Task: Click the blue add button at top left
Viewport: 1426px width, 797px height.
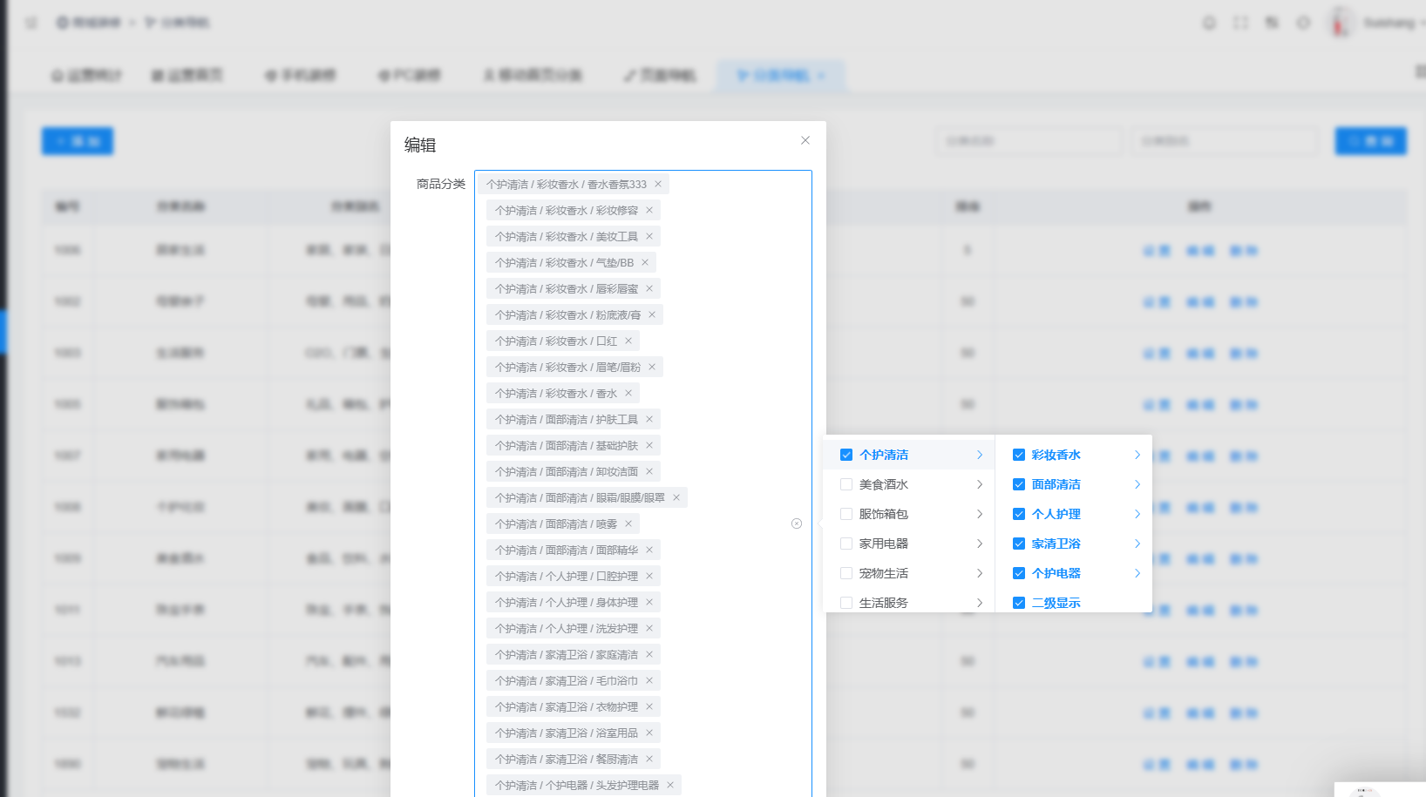Action: (x=78, y=141)
